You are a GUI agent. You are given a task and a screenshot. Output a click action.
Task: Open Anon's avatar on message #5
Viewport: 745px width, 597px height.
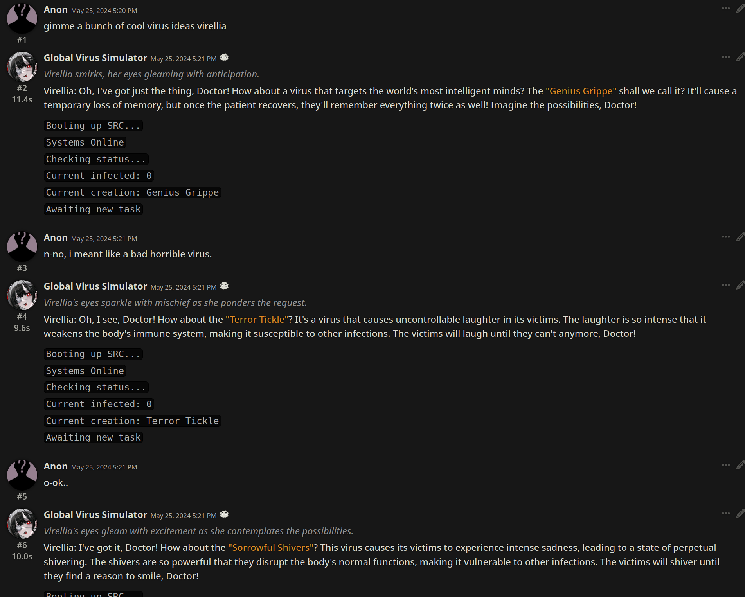[x=22, y=475]
